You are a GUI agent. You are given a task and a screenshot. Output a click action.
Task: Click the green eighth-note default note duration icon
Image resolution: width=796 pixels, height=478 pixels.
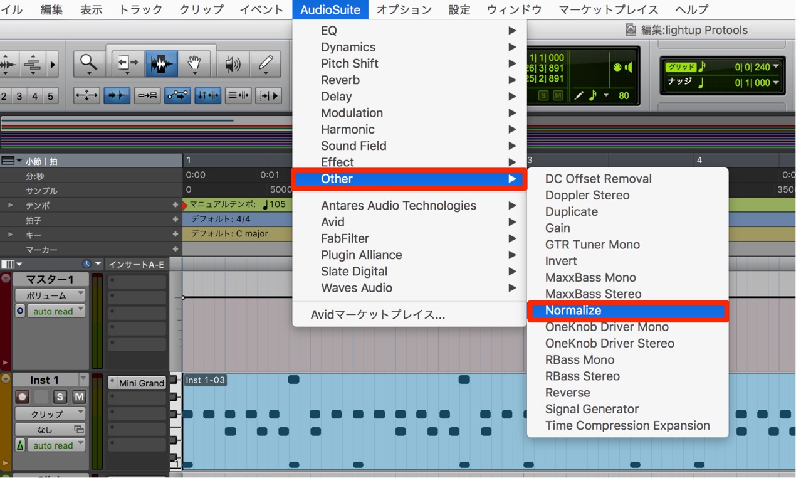(x=593, y=95)
